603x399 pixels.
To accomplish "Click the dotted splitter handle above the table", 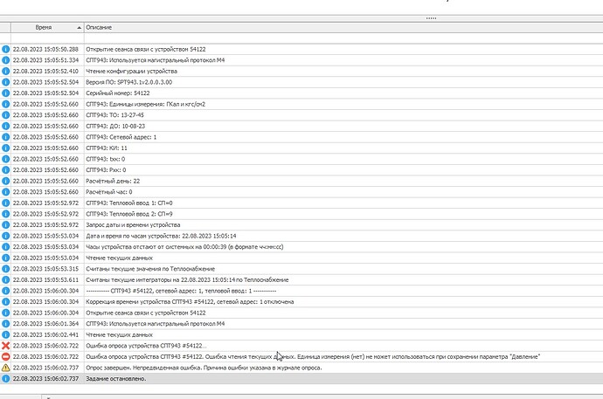I will pos(430,18).
